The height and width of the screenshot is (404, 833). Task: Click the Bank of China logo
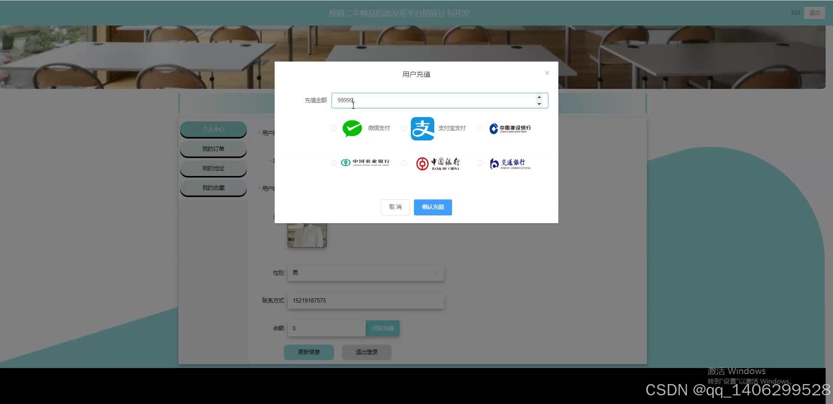[x=438, y=163]
